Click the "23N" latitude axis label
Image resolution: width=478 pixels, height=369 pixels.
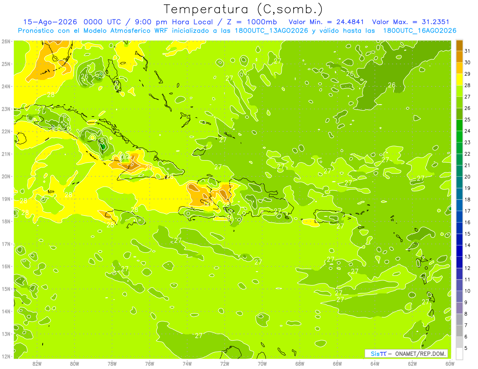6,109
